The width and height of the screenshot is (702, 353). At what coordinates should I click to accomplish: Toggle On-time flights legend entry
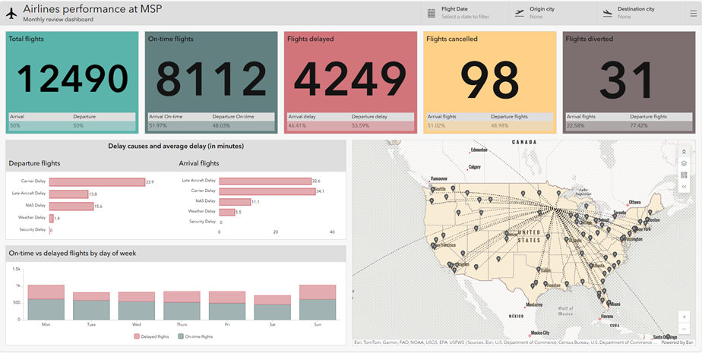tap(195, 336)
